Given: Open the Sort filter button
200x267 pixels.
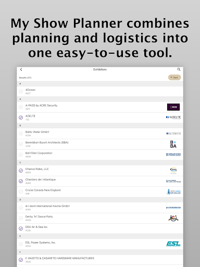Looking at the screenshot, I should pyautogui.click(x=174, y=78).
